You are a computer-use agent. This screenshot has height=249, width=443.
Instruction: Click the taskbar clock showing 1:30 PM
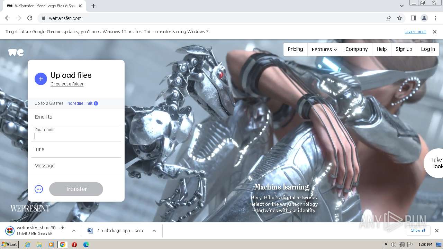coord(425,245)
